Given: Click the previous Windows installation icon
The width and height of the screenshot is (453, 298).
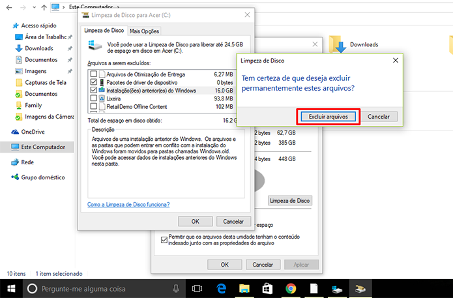Looking at the screenshot, I should click(x=102, y=90).
